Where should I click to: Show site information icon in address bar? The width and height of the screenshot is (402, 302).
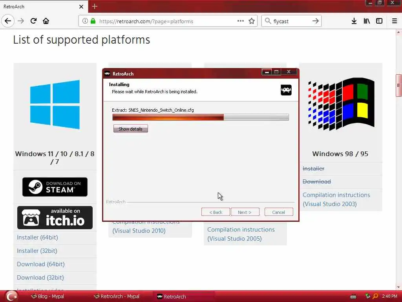coord(85,21)
